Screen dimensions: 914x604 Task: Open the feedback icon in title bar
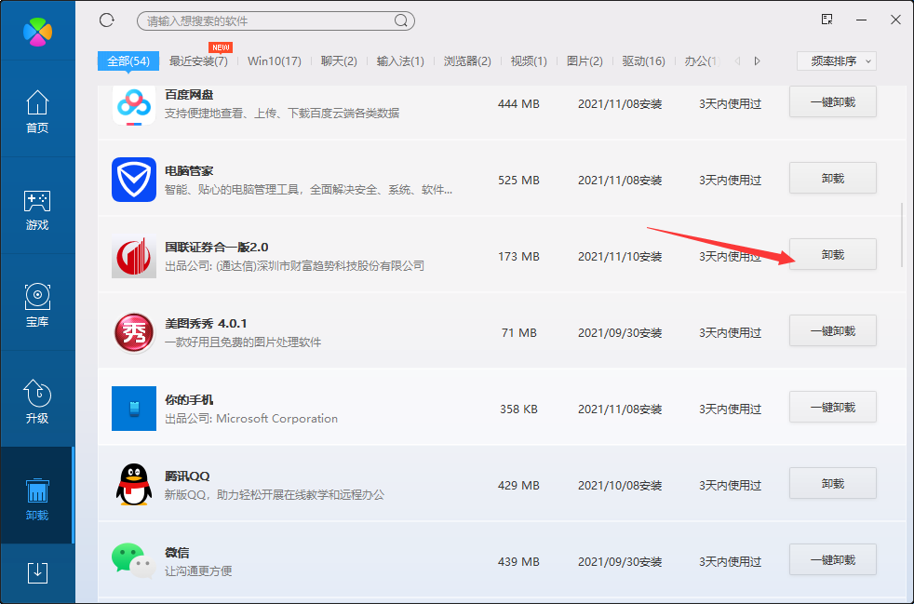pos(827,20)
